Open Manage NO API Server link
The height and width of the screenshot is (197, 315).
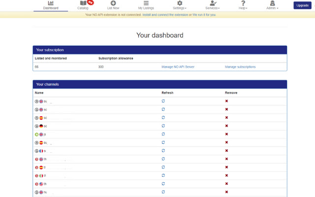pos(178,66)
